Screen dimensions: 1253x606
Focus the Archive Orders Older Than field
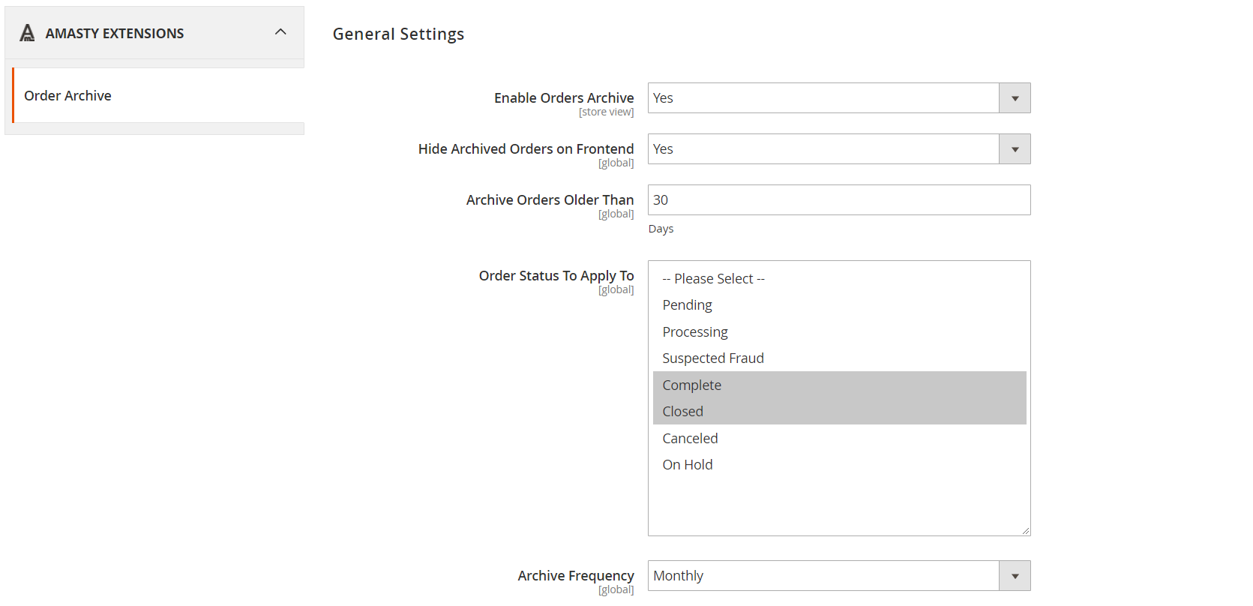pos(839,200)
